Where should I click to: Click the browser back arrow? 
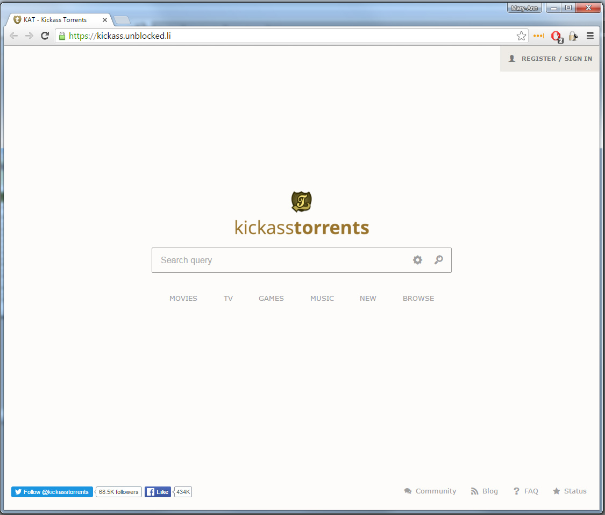coord(14,36)
